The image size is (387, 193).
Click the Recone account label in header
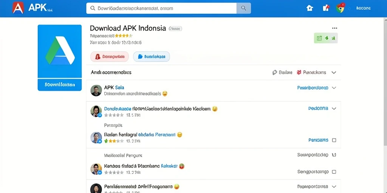(x=363, y=8)
